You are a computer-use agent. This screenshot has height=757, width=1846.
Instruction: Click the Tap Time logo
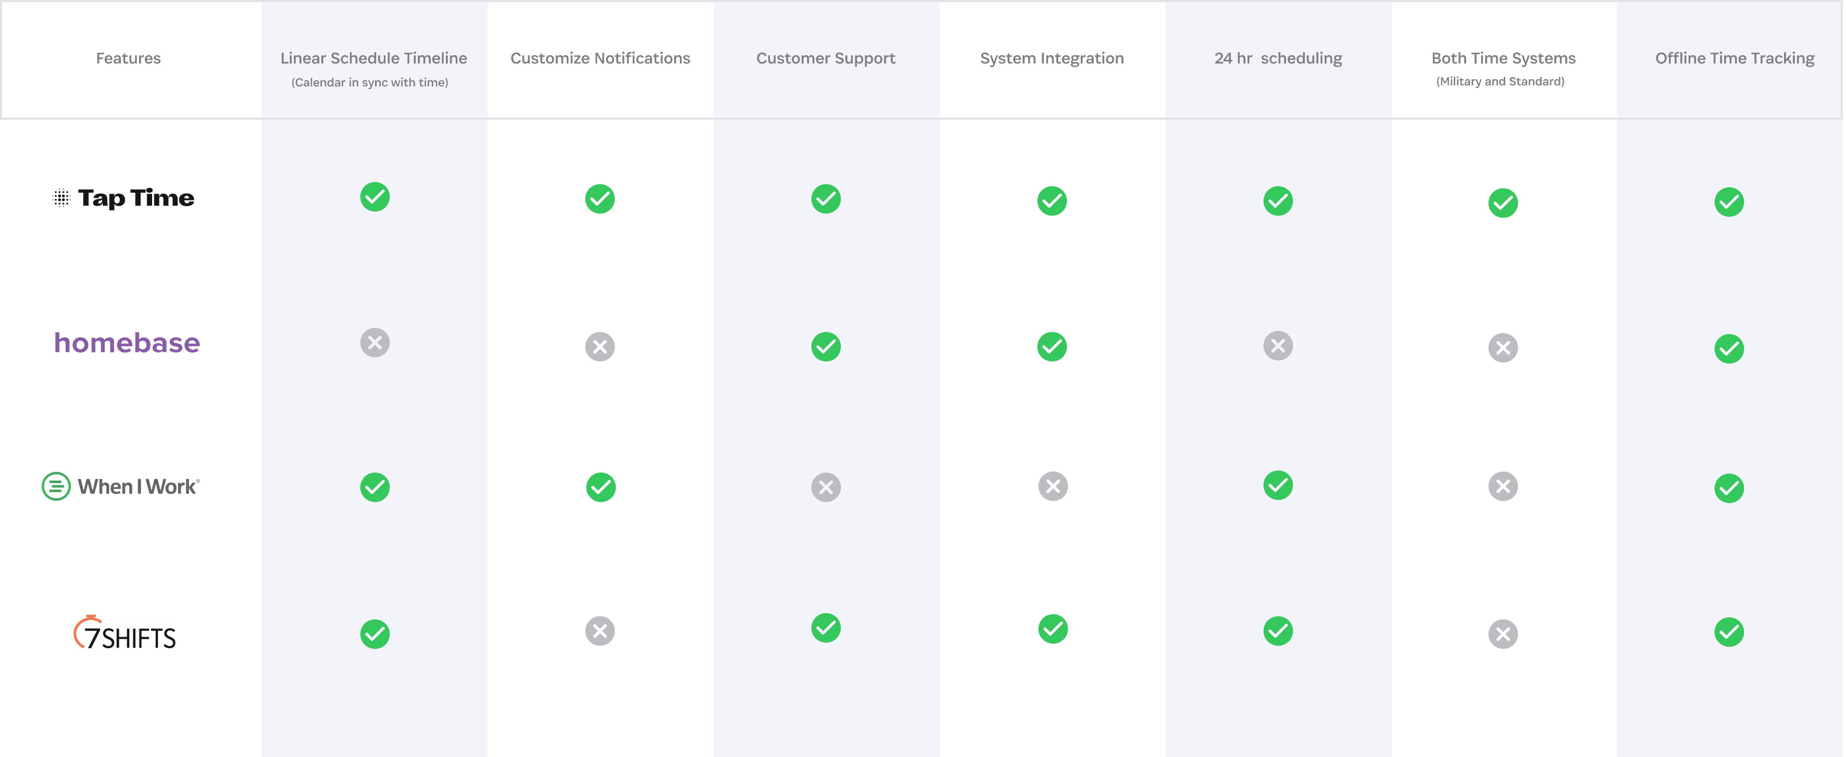coord(123,198)
